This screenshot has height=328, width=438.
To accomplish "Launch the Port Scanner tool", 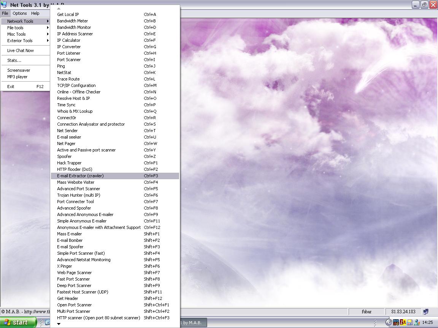I will [x=69, y=60].
